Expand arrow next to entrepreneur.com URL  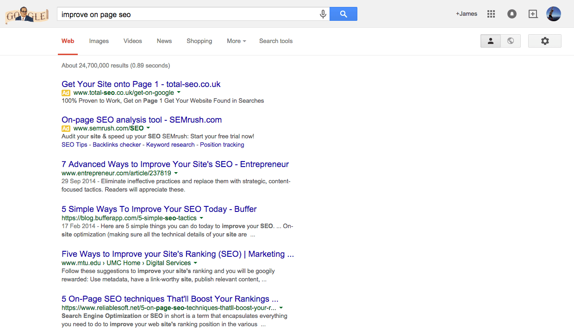pyautogui.click(x=175, y=173)
